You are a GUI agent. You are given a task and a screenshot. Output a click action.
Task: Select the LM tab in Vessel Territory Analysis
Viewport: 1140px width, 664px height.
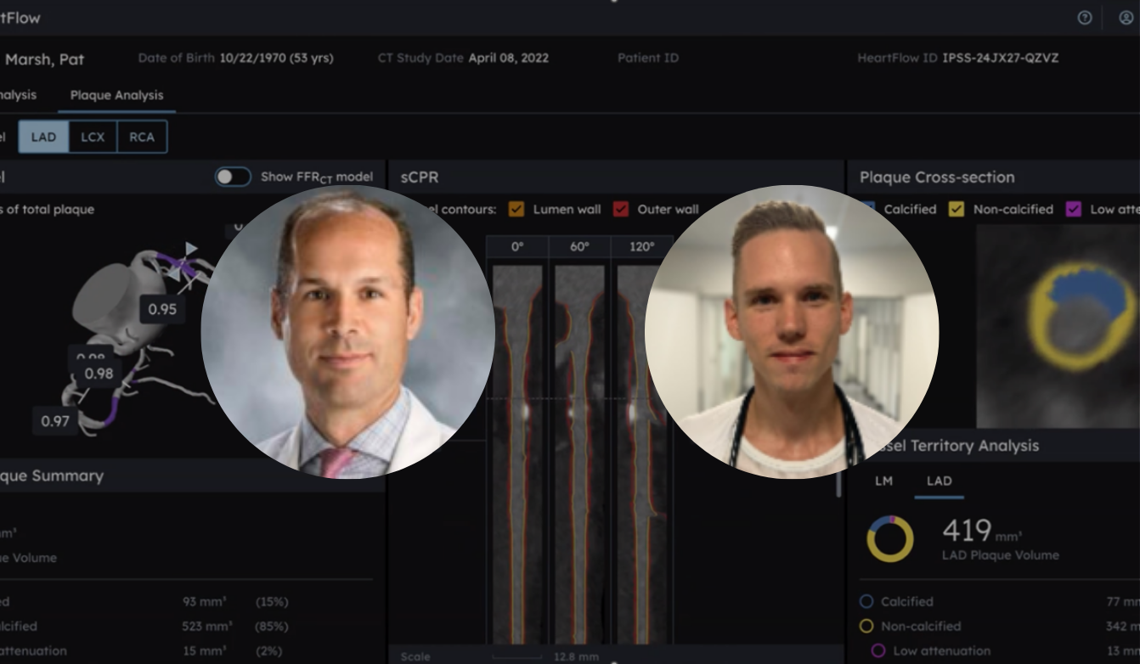click(883, 481)
